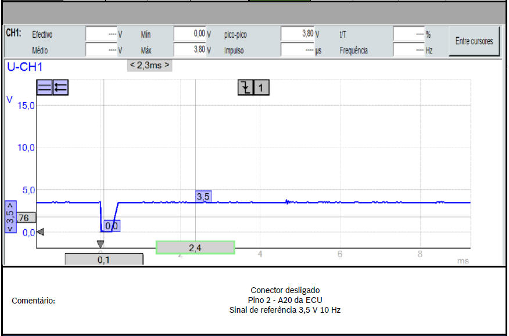This screenshot has height=336, width=509.
Task: Click the vertical 3,5 cursor difference label
Action: [x=10, y=217]
